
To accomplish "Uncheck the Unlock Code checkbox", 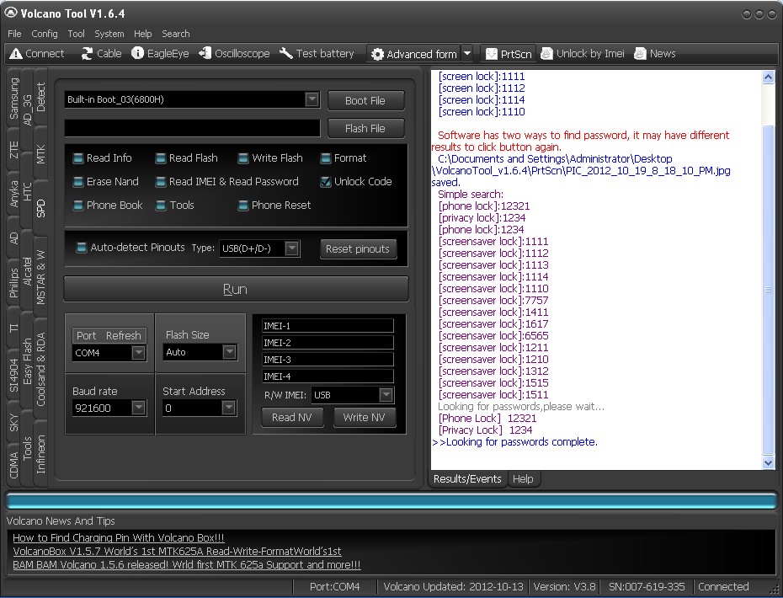I will pos(326,182).
